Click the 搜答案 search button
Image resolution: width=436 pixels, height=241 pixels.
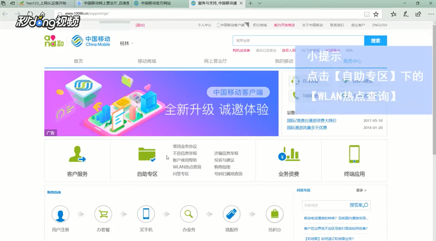tap(359, 205)
